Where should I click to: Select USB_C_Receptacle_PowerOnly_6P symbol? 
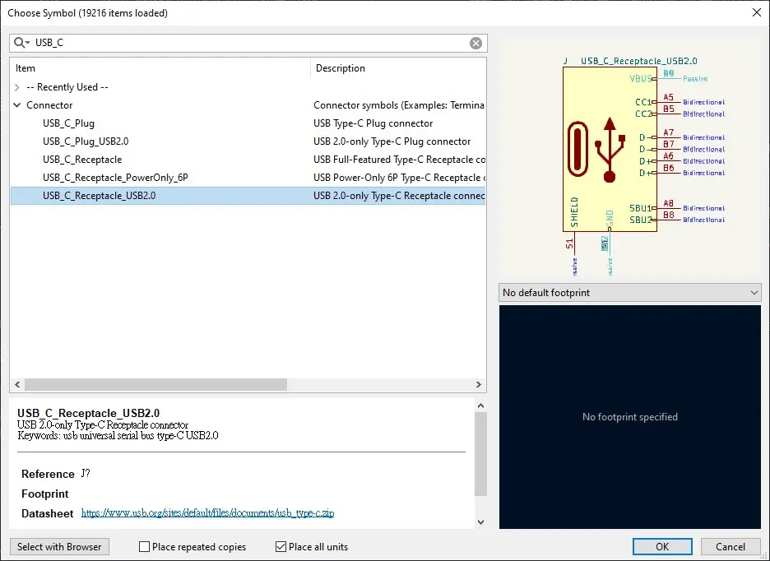coord(115,178)
